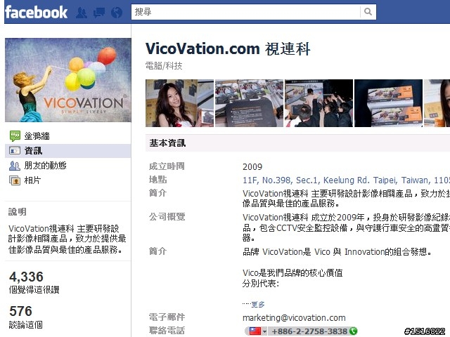Open the Taiwan flag country dropdown
This screenshot has height=337, width=450.
[258, 331]
